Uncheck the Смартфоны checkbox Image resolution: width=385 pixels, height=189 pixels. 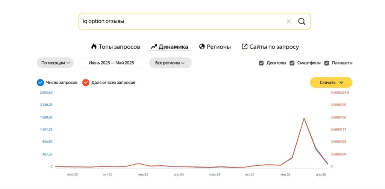pyautogui.click(x=292, y=63)
